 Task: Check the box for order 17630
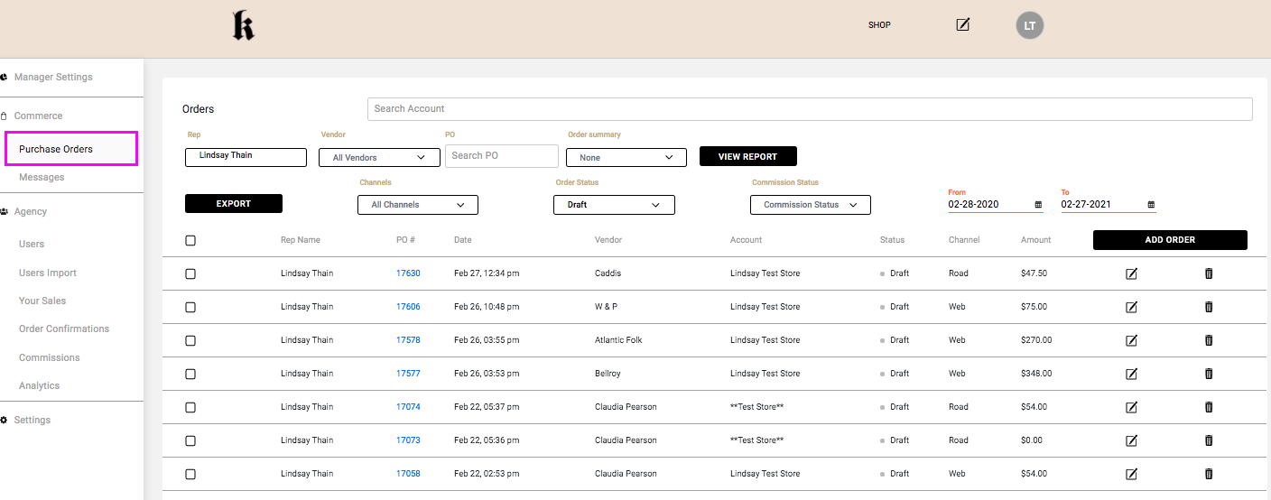point(190,274)
